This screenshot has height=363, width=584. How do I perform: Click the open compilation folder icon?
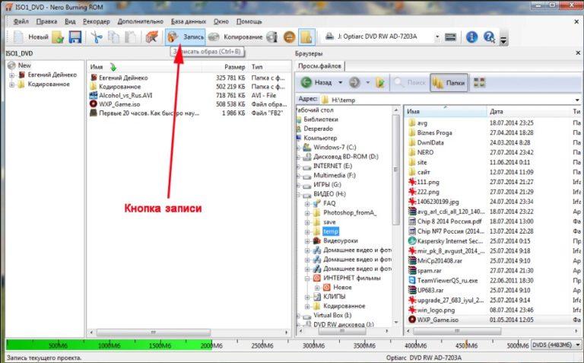coord(58,37)
